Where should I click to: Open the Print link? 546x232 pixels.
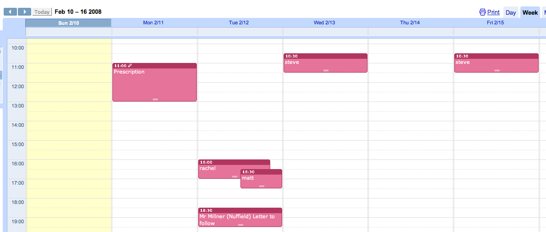(x=493, y=12)
